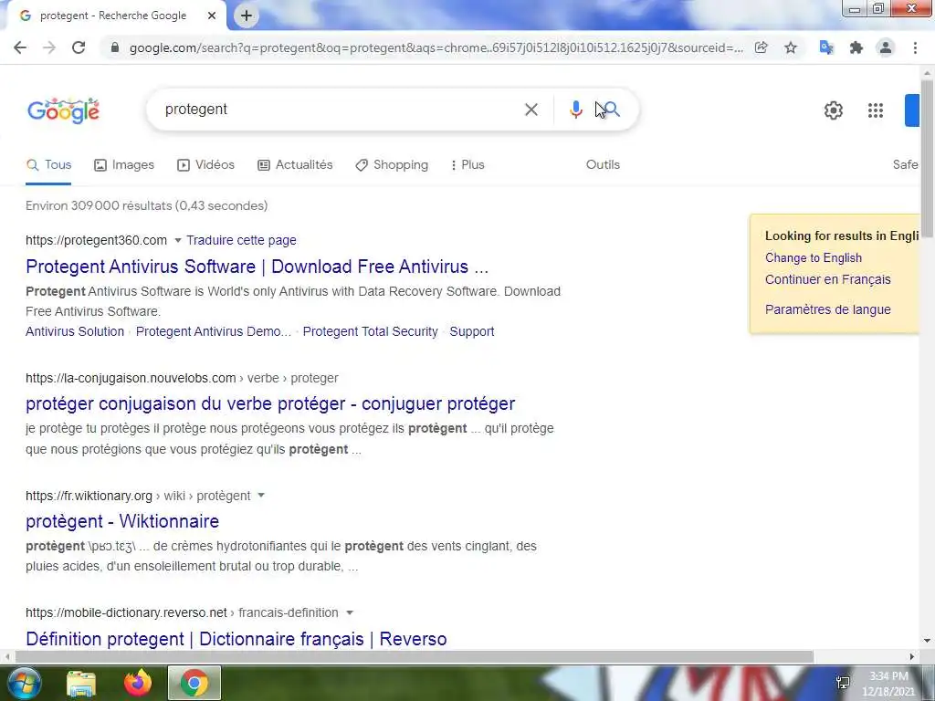Select the Tous results tab
The width and height of the screenshot is (935, 701).
49,165
